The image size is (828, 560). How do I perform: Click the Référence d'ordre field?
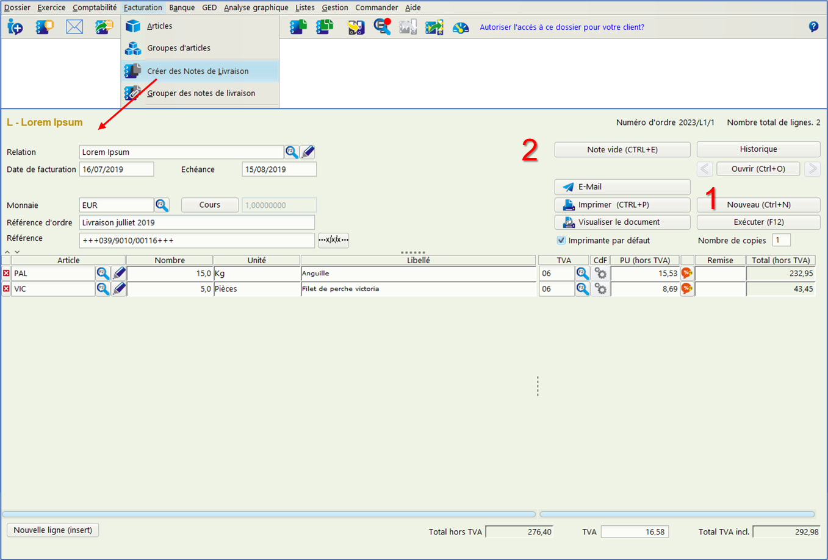click(x=197, y=222)
